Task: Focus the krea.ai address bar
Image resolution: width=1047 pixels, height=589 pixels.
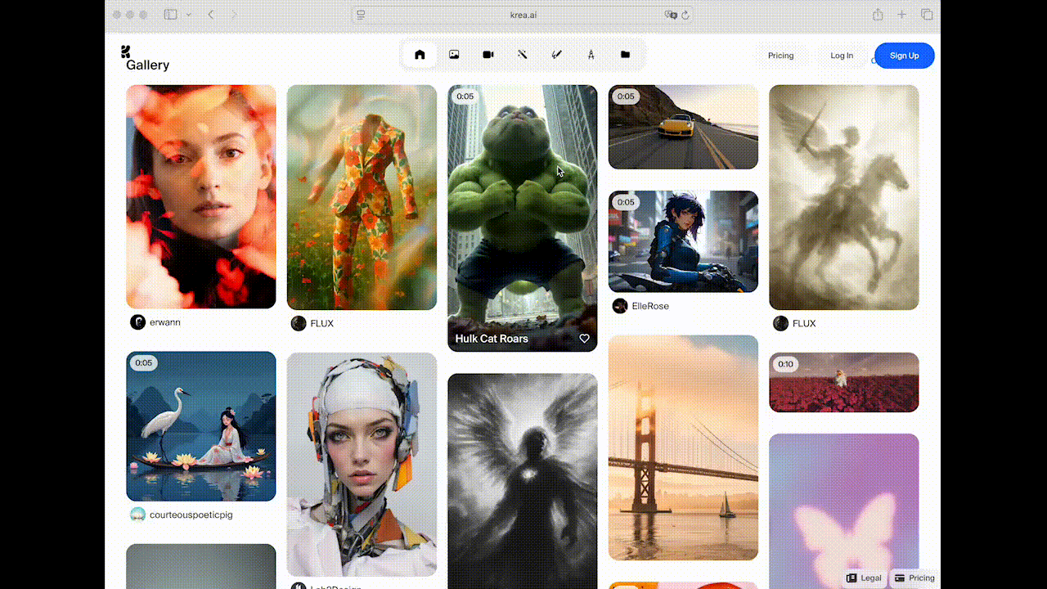Action: (x=522, y=15)
